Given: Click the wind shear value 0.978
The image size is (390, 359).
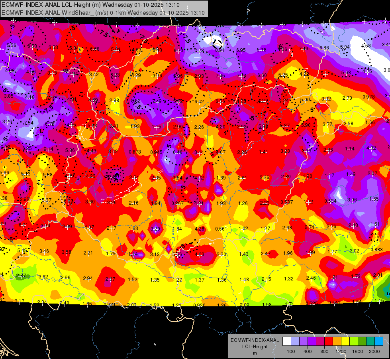Looking at the screenshot, I should pyautogui.click(x=368, y=97).
